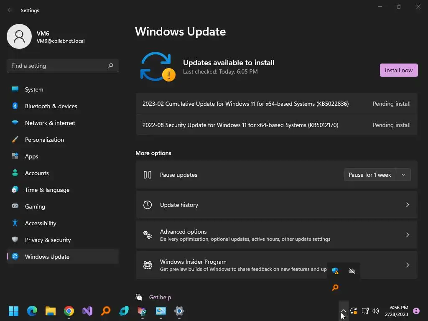Click the search magnifier in Find a setting
Screen dimensions: 428x321
(x=110, y=66)
